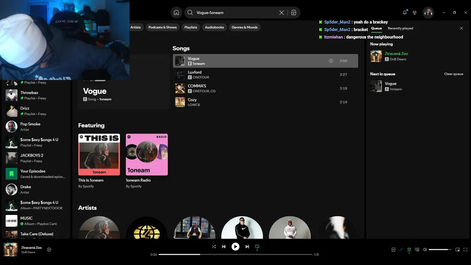The width and height of the screenshot is (471, 265).
Task: Open 1oneam Radio card
Action: click(147, 161)
